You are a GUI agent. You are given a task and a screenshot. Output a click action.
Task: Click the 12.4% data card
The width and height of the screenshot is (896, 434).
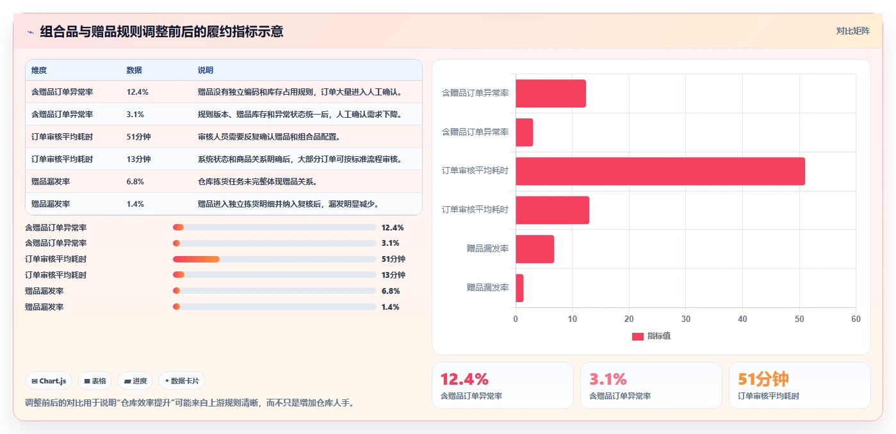point(503,385)
